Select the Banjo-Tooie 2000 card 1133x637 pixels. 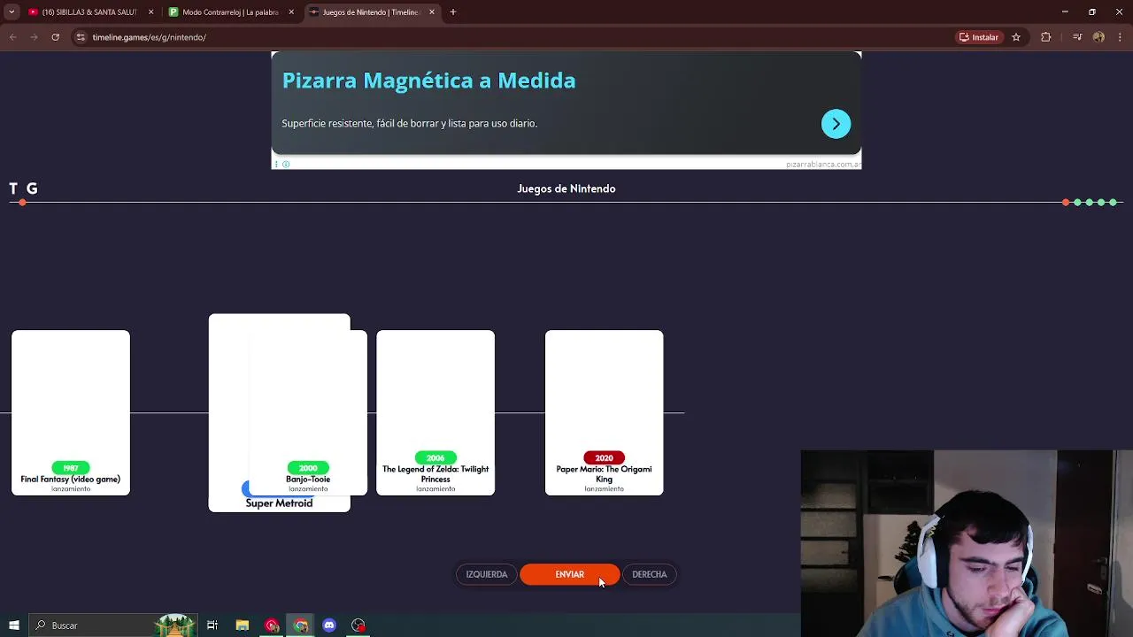[308, 412]
